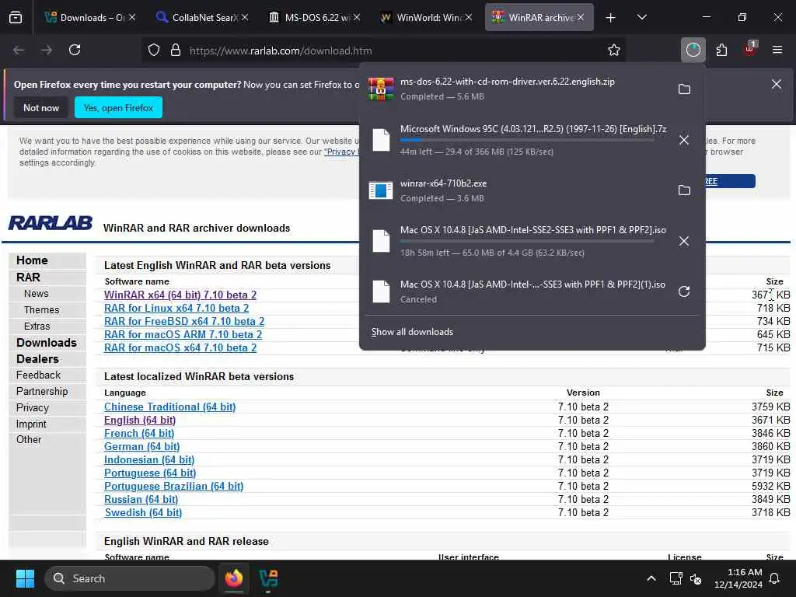
Task: Open the Imprint sidebar item
Action: [x=31, y=424]
